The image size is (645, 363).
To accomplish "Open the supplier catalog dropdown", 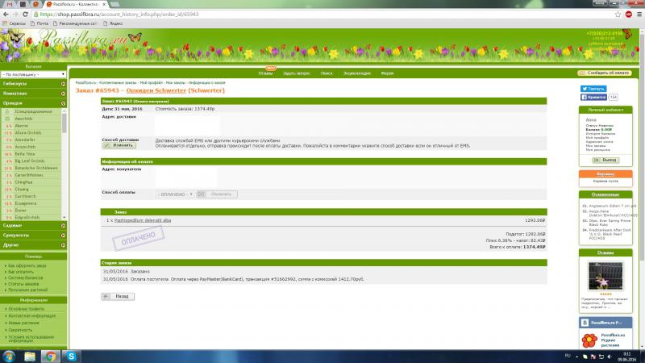I will pyautogui.click(x=33, y=73).
